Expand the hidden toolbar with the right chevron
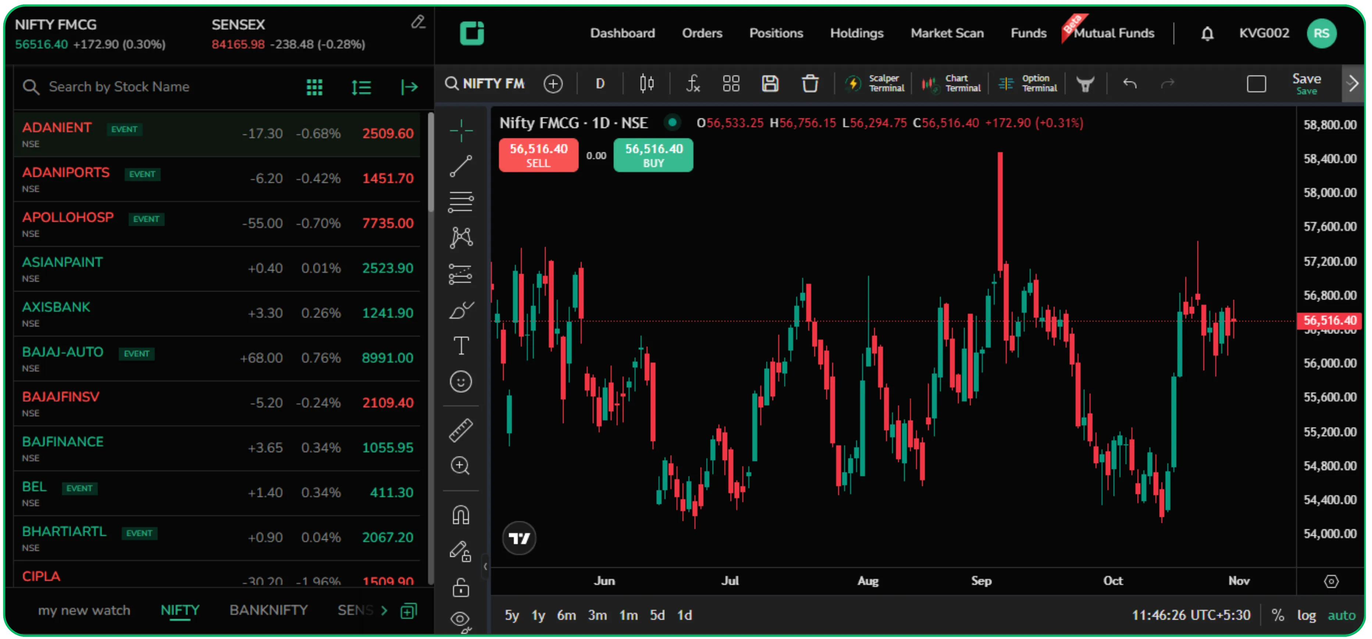 (1353, 83)
